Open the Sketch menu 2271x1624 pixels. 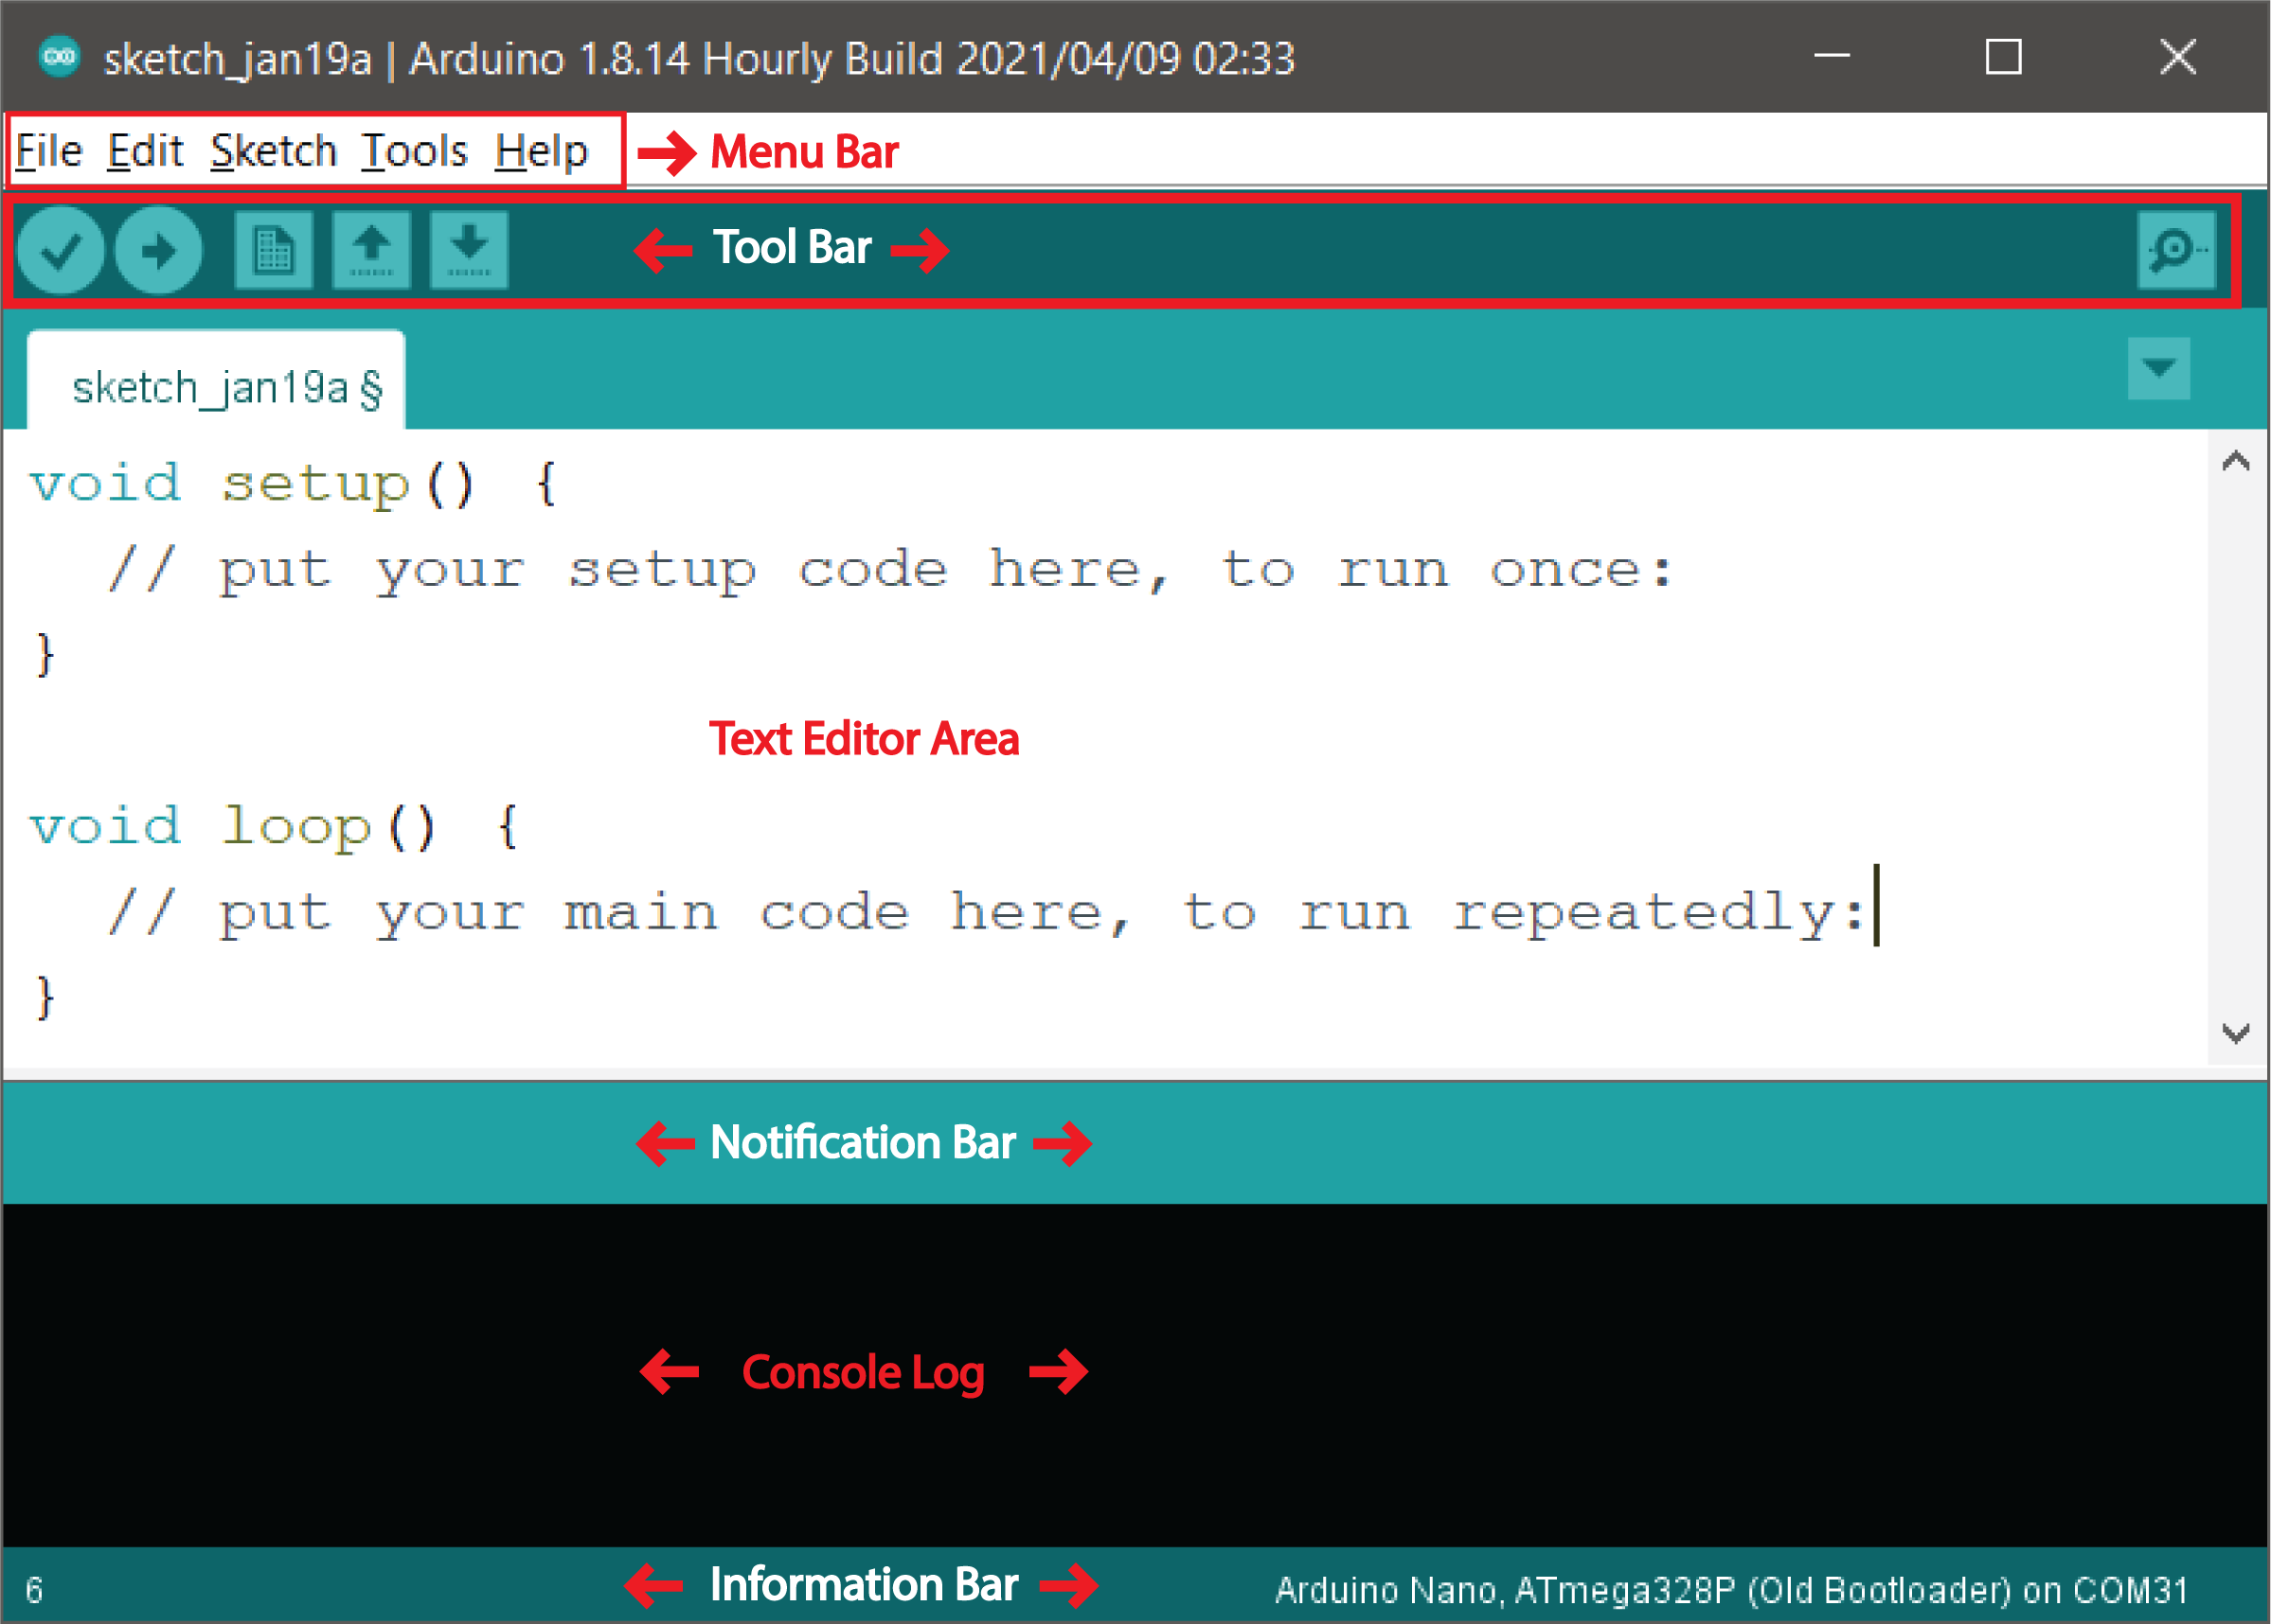point(274,152)
